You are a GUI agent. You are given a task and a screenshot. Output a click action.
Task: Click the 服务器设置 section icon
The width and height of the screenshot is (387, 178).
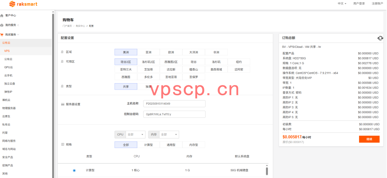tap(62, 104)
